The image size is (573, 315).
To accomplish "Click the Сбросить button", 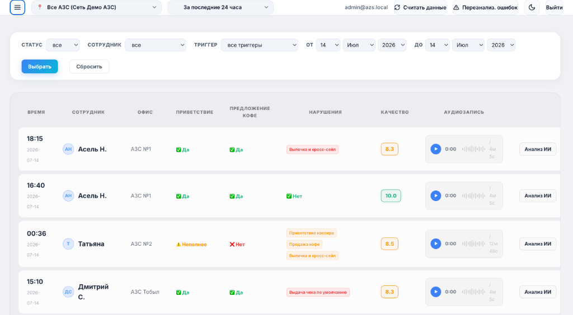I will click(89, 66).
